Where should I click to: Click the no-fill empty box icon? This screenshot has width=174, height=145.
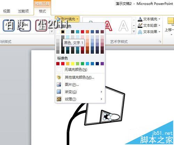(x=59, y=70)
